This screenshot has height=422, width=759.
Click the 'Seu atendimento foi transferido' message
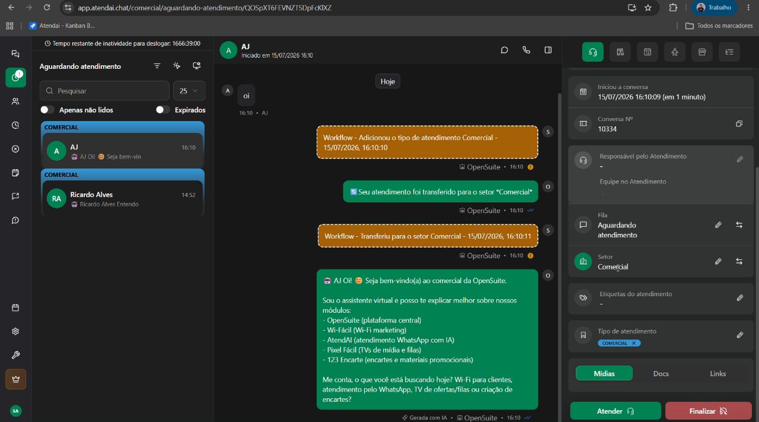tap(441, 191)
